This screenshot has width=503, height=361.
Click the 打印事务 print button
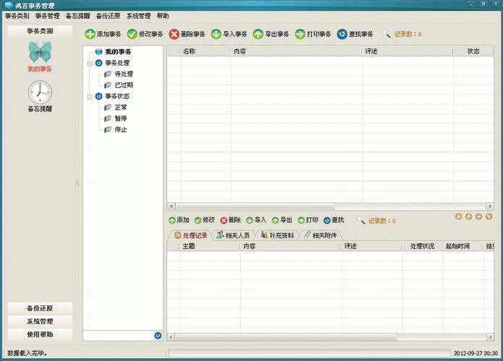pyautogui.click(x=313, y=34)
